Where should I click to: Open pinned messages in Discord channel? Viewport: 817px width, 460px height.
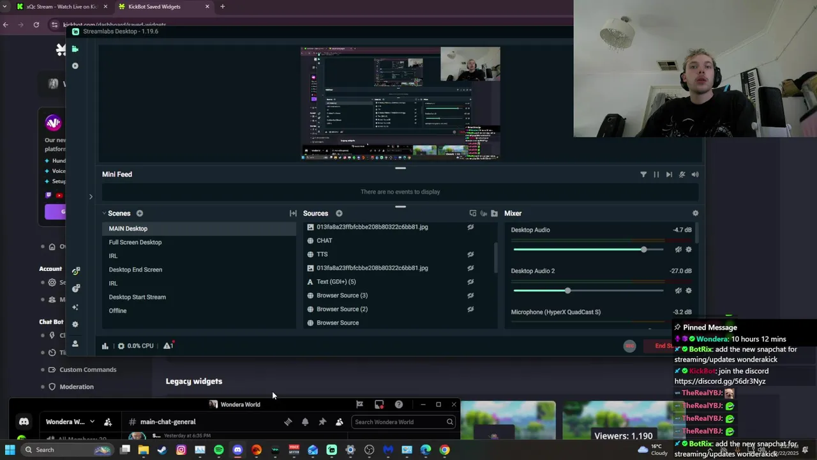point(322,422)
